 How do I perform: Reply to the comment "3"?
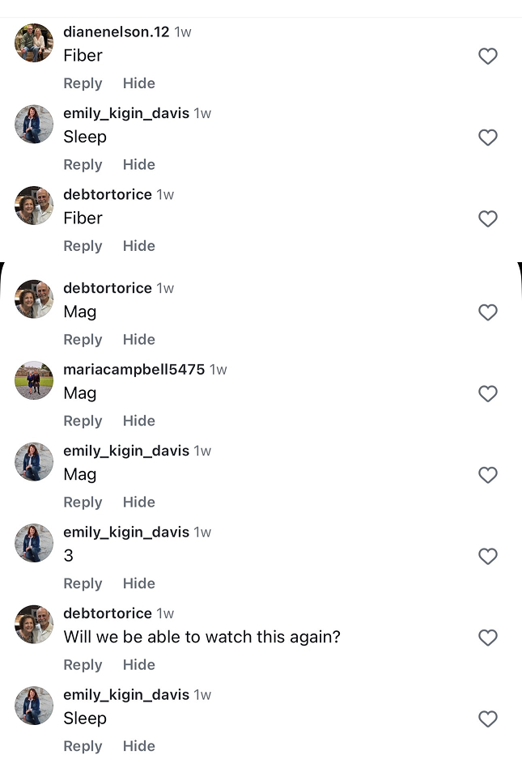pos(83,583)
